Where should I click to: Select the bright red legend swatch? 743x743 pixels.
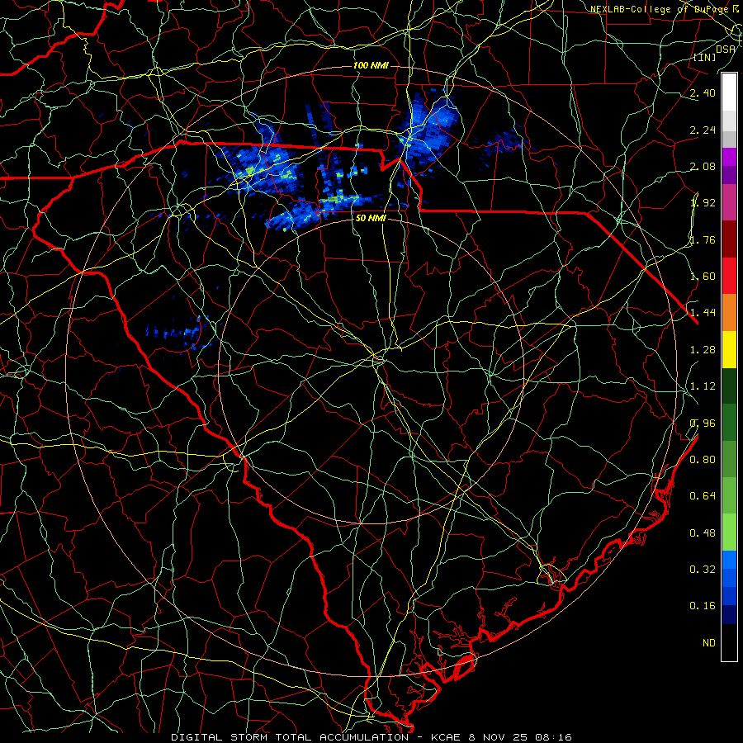point(729,276)
